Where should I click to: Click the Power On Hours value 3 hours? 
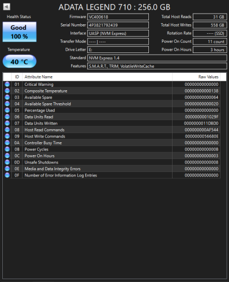coord(210,50)
